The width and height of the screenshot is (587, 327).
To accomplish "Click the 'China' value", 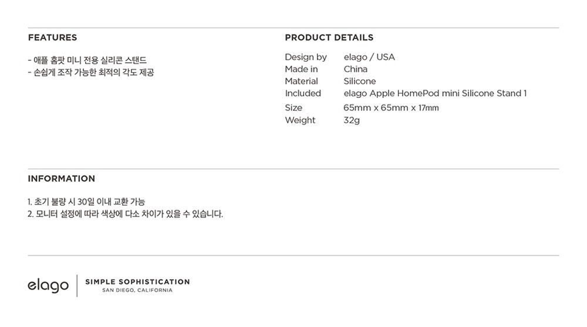I will pyautogui.click(x=355, y=69).
